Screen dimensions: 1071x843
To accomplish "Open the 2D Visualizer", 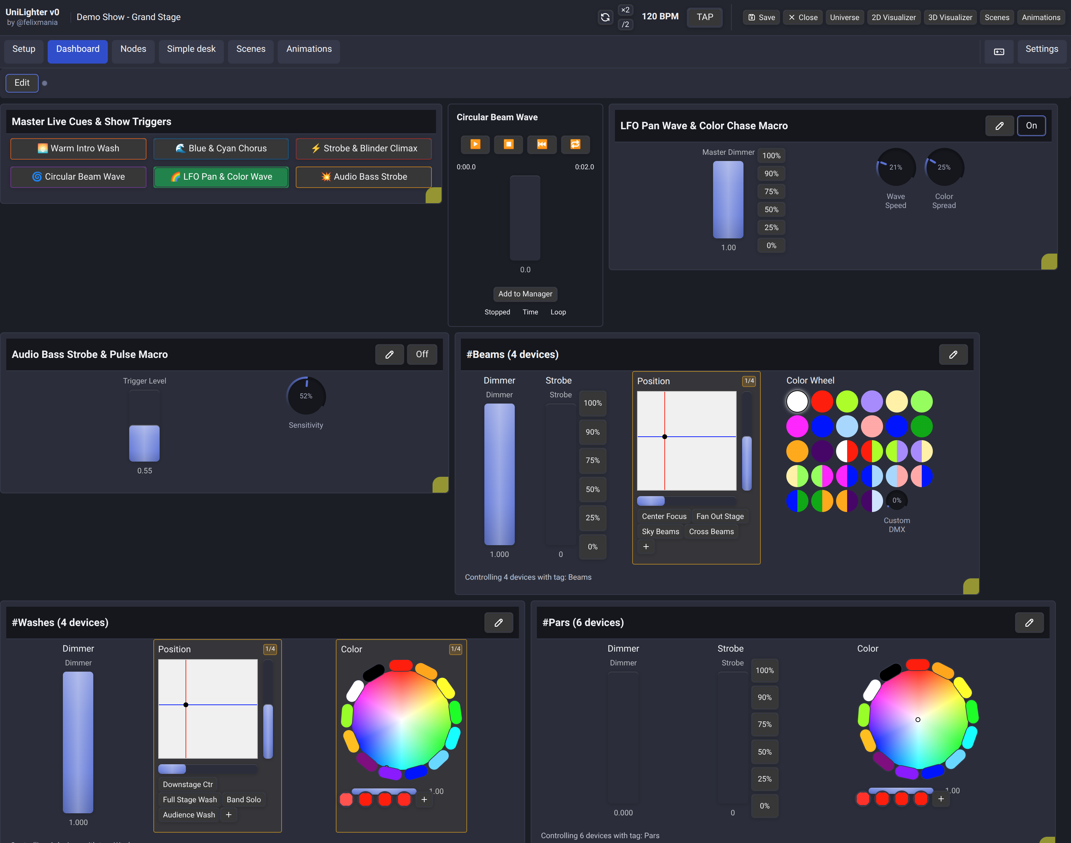I will [893, 17].
